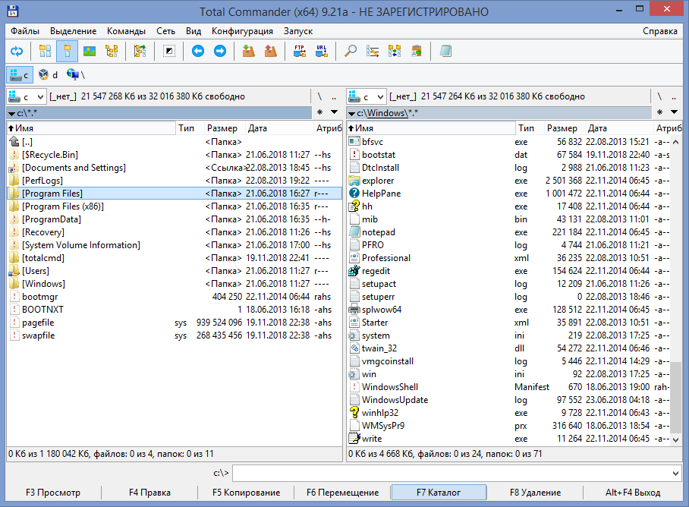Open the Notepad toolbar icon
The width and height of the screenshot is (689, 507).
[x=445, y=52]
